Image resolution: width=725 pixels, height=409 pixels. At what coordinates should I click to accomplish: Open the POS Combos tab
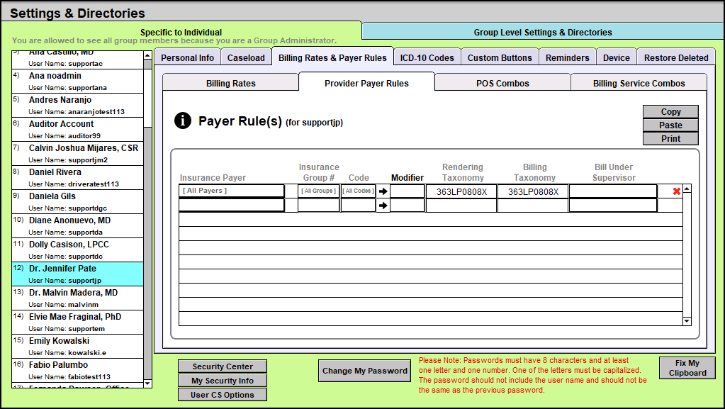502,83
